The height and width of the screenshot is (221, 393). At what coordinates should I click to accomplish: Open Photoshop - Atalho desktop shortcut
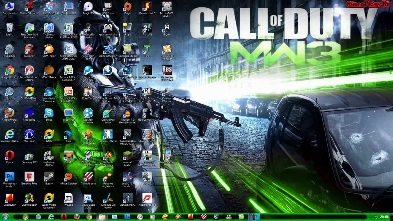click(10, 180)
